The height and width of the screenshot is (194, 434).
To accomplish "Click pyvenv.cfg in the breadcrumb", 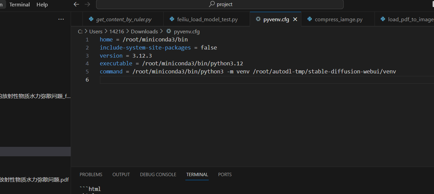I will pyautogui.click(x=187, y=31).
